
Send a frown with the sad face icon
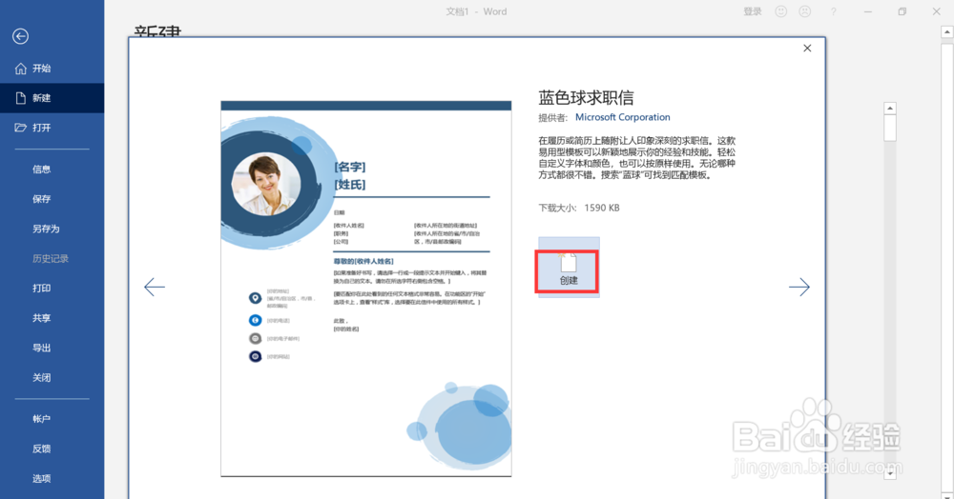(804, 11)
